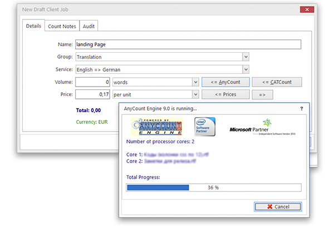Click the AnyCount Engine logo

(154, 126)
